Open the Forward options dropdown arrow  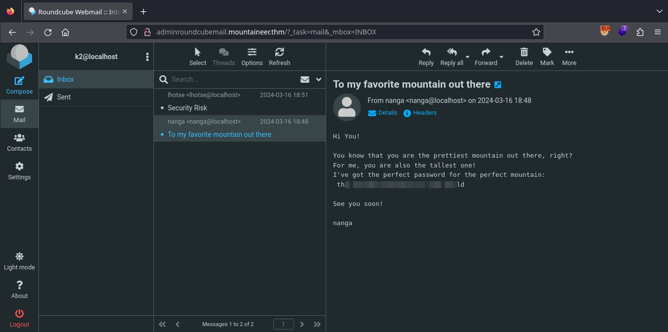(501, 57)
